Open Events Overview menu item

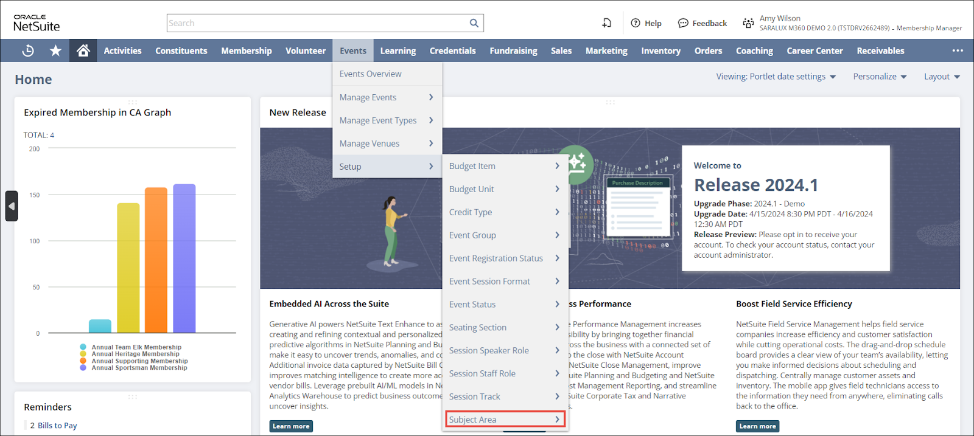370,74
